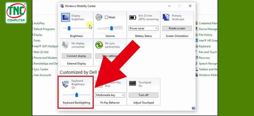Screen dimensions: 254x116
Task: Click the Volume slider handle
Action: click(x=111, y=28)
